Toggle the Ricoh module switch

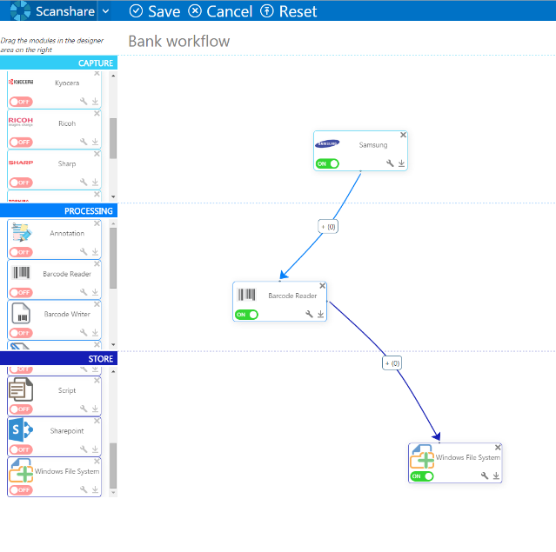point(21,142)
